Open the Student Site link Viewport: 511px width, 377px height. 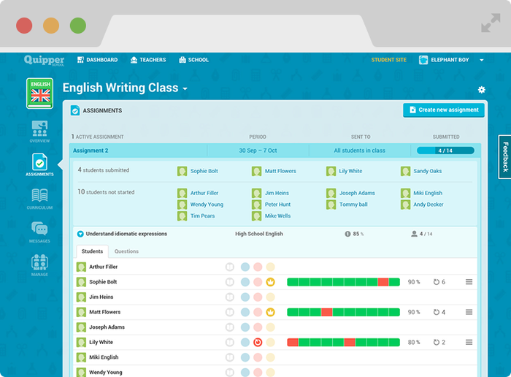pos(388,60)
